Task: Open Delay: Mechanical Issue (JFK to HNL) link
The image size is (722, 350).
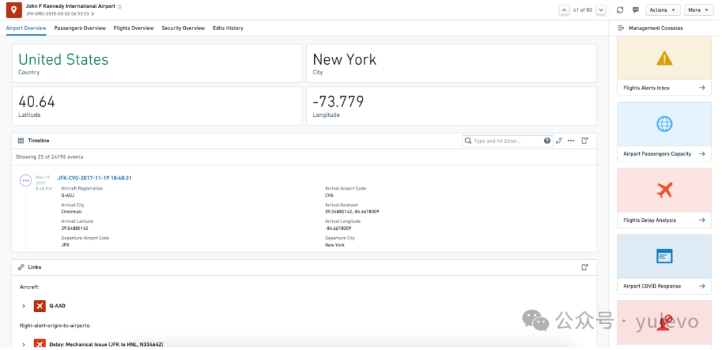Action: (x=106, y=344)
